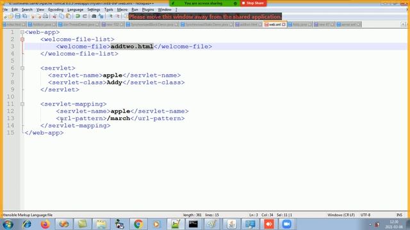The width and height of the screenshot is (410, 230).
Task: Open the View menu
Action: pos(40,10)
